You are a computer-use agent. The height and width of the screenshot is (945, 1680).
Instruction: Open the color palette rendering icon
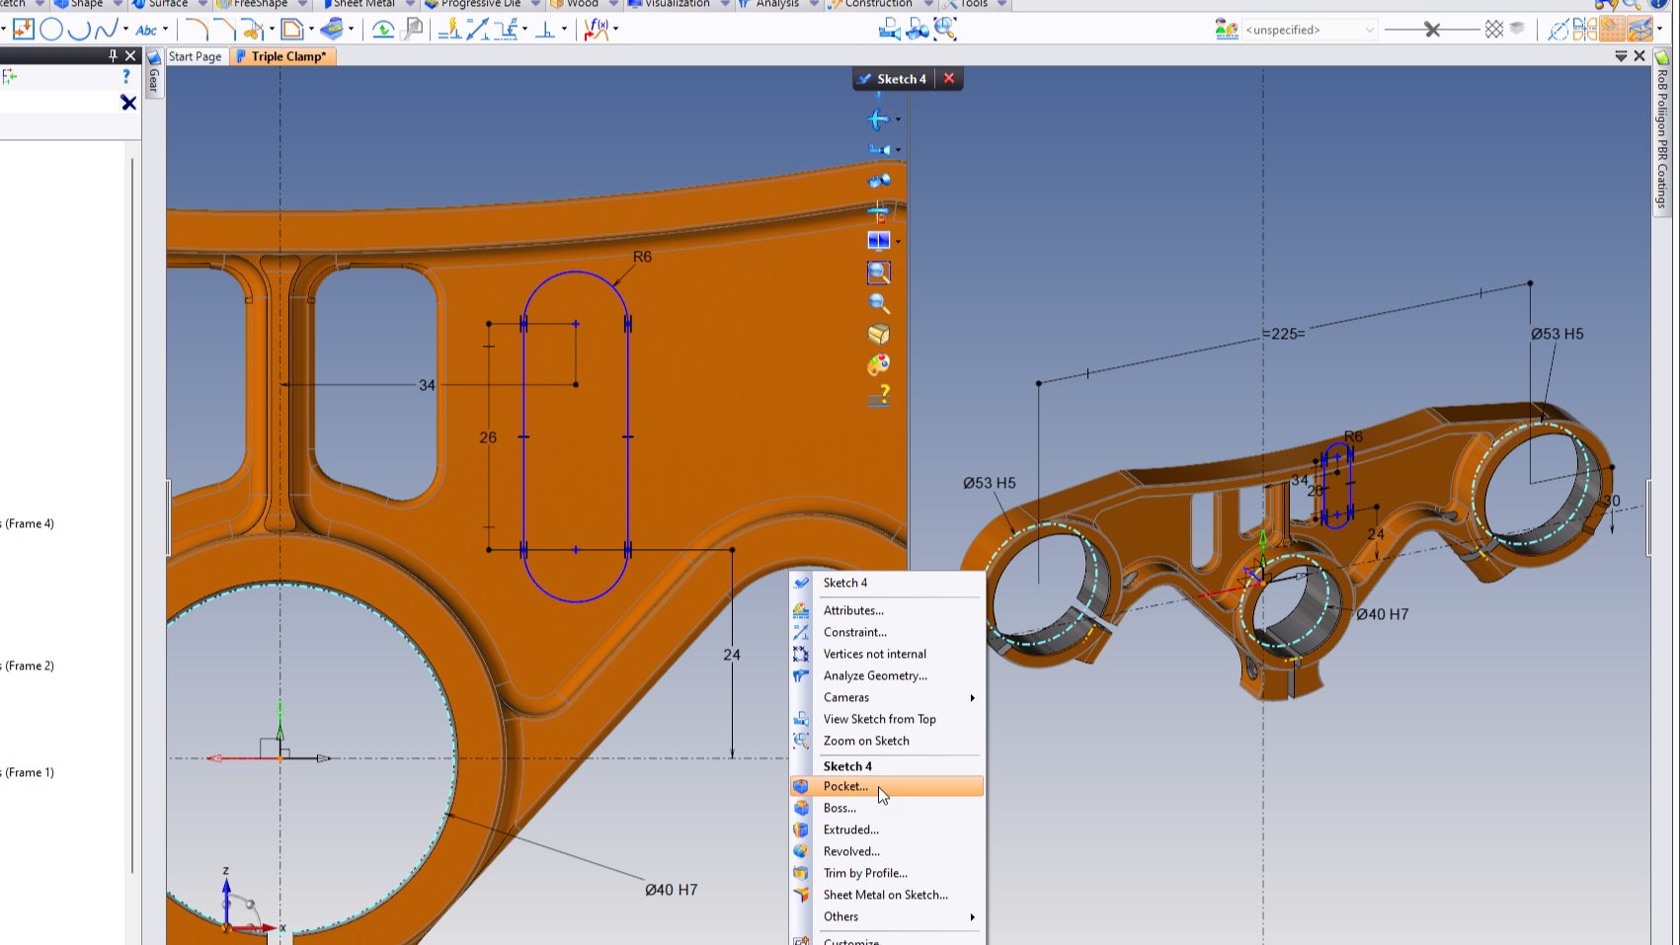point(878,365)
